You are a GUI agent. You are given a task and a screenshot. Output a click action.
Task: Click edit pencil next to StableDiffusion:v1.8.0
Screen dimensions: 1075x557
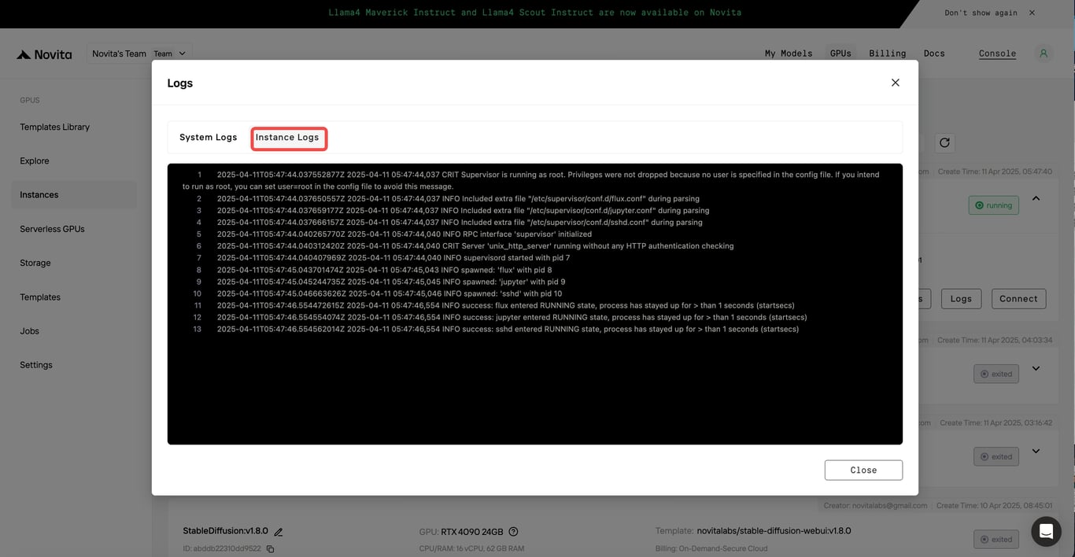(278, 532)
